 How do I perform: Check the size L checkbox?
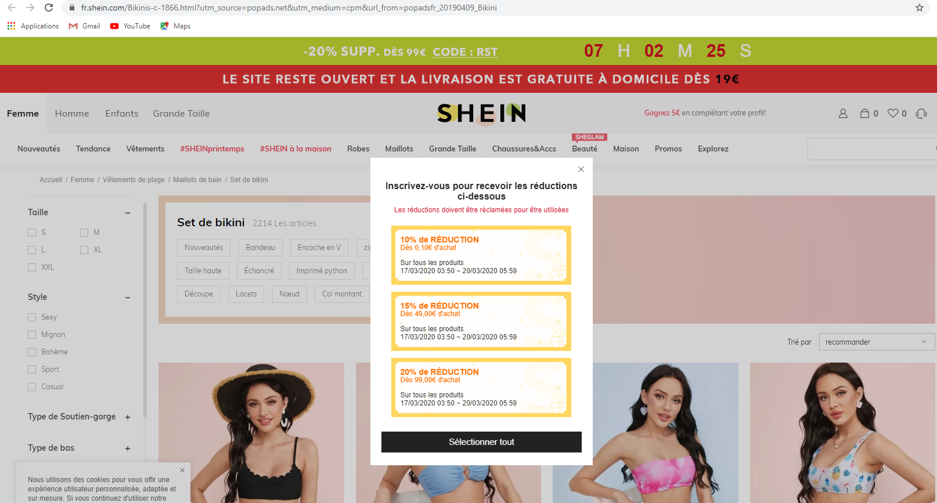(32, 250)
